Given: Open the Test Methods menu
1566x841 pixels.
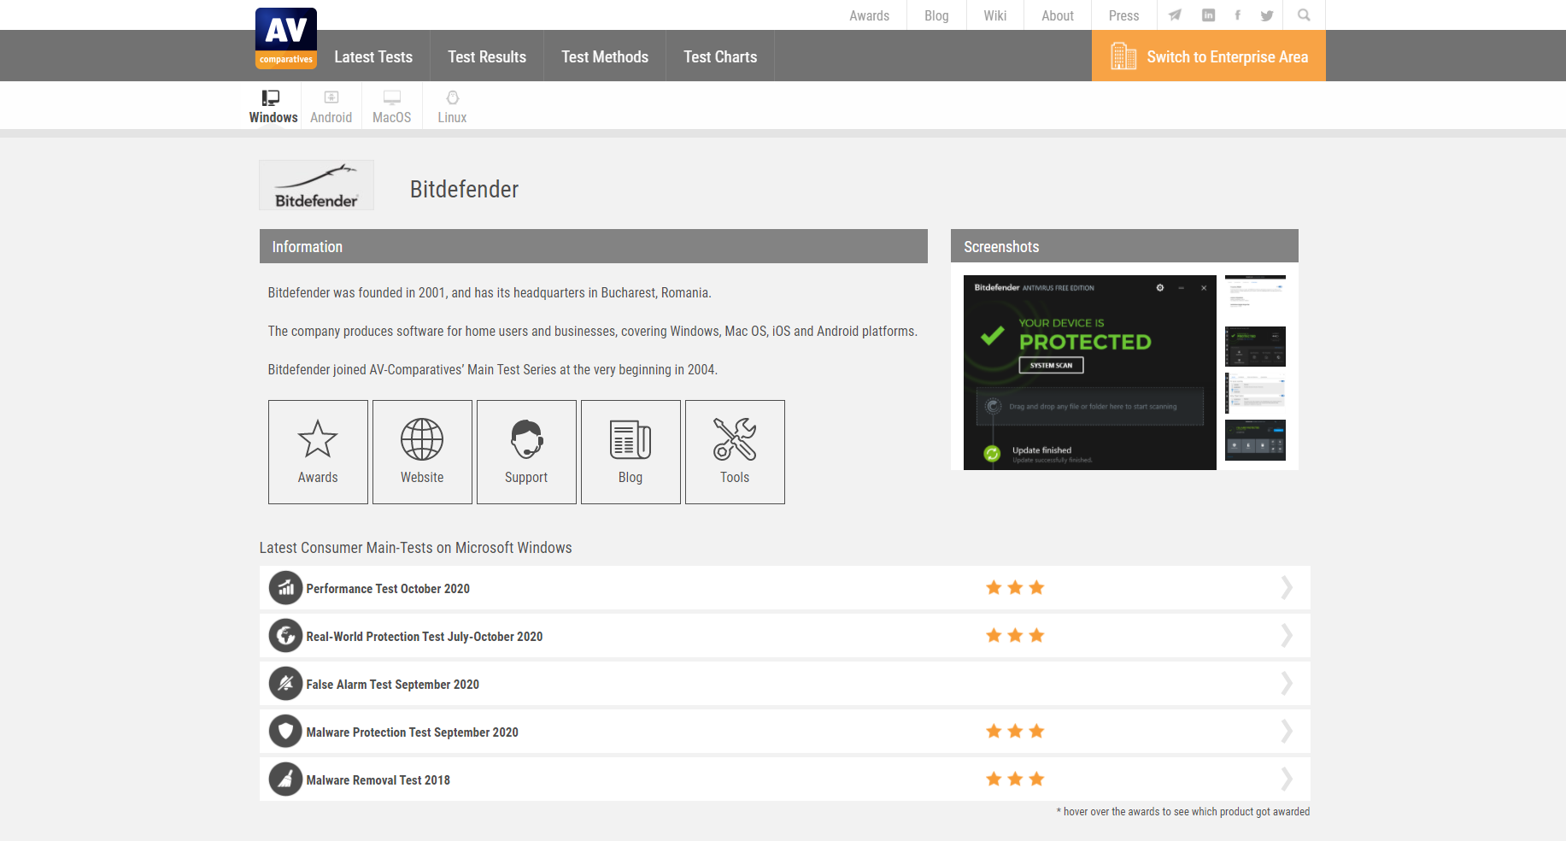Looking at the screenshot, I should point(605,56).
